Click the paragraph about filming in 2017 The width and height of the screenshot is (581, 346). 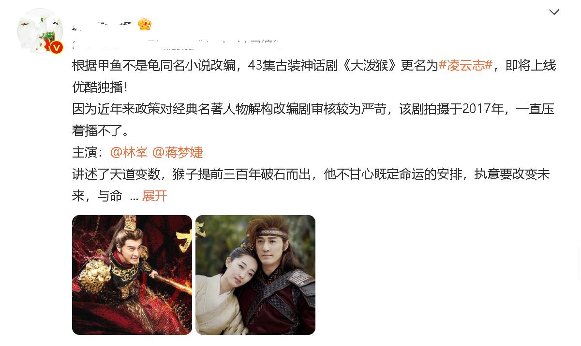313,120
